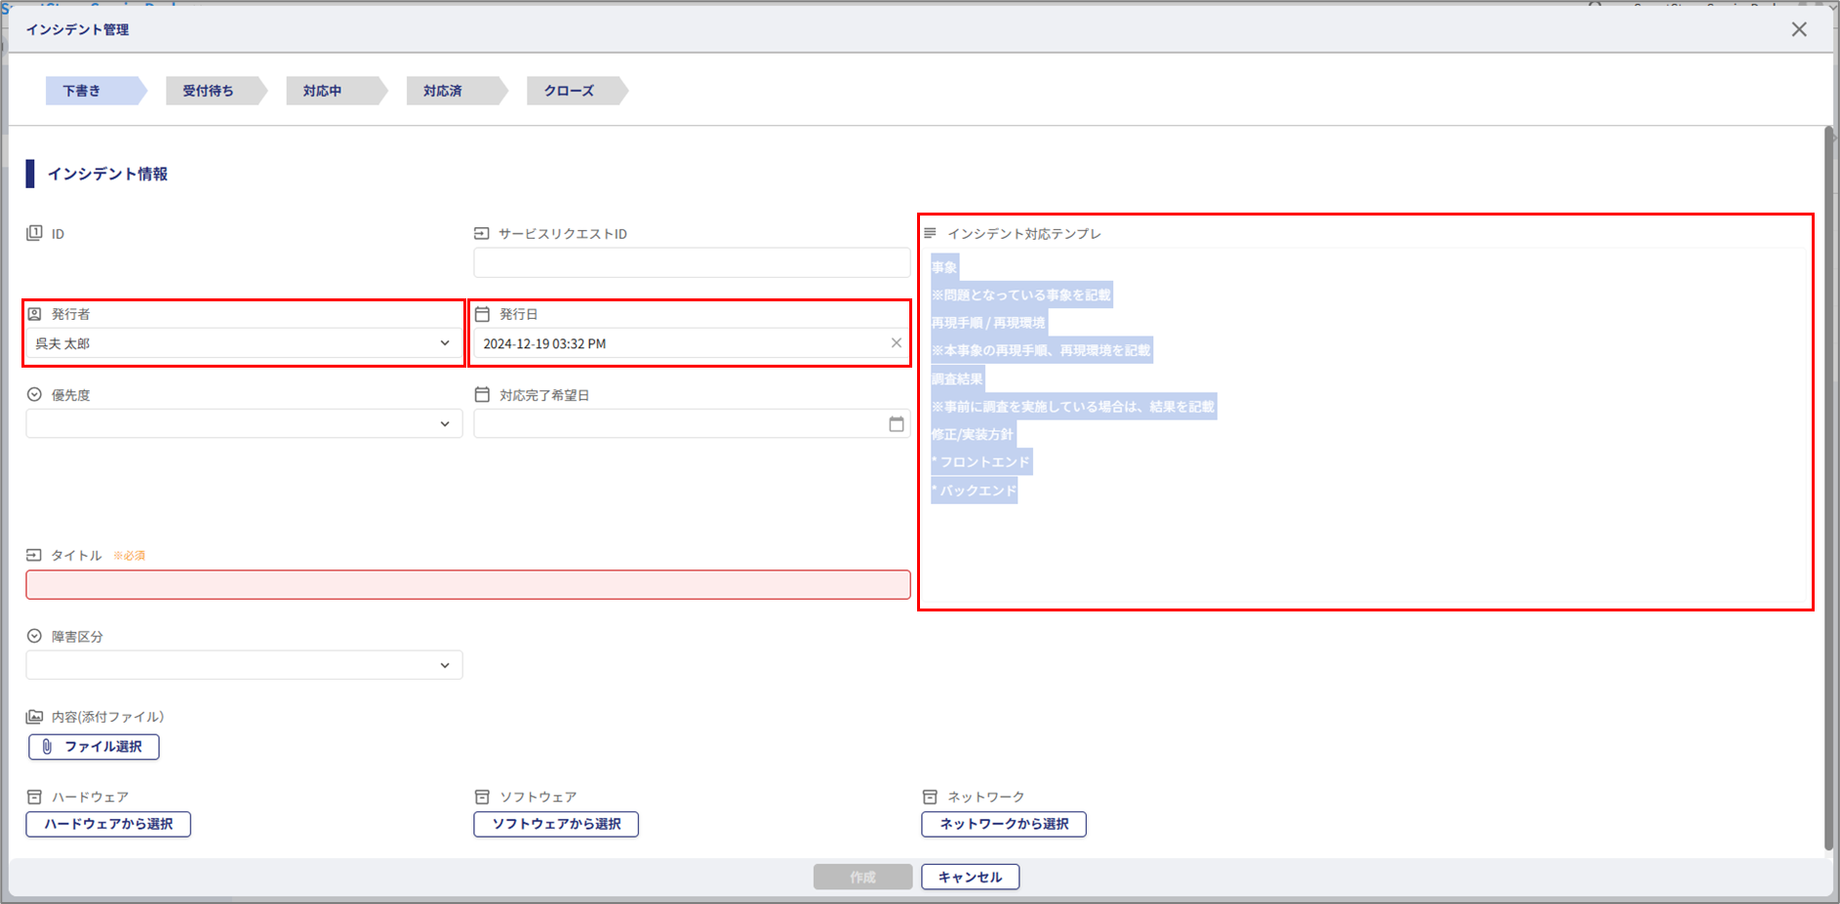Click the インシデント対応テンプレ text lines icon

coord(930,234)
